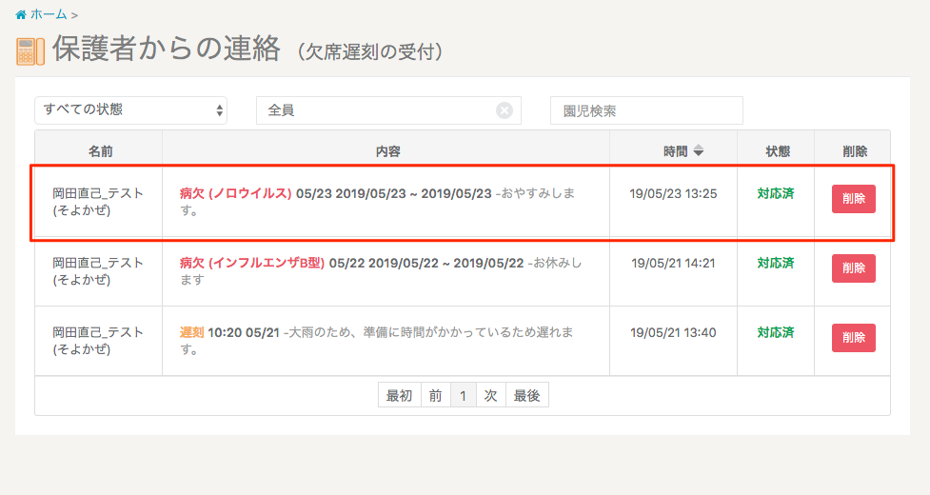Delete the ノロウイルス absence entry
This screenshot has width=930, height=495.
[853, 199]
